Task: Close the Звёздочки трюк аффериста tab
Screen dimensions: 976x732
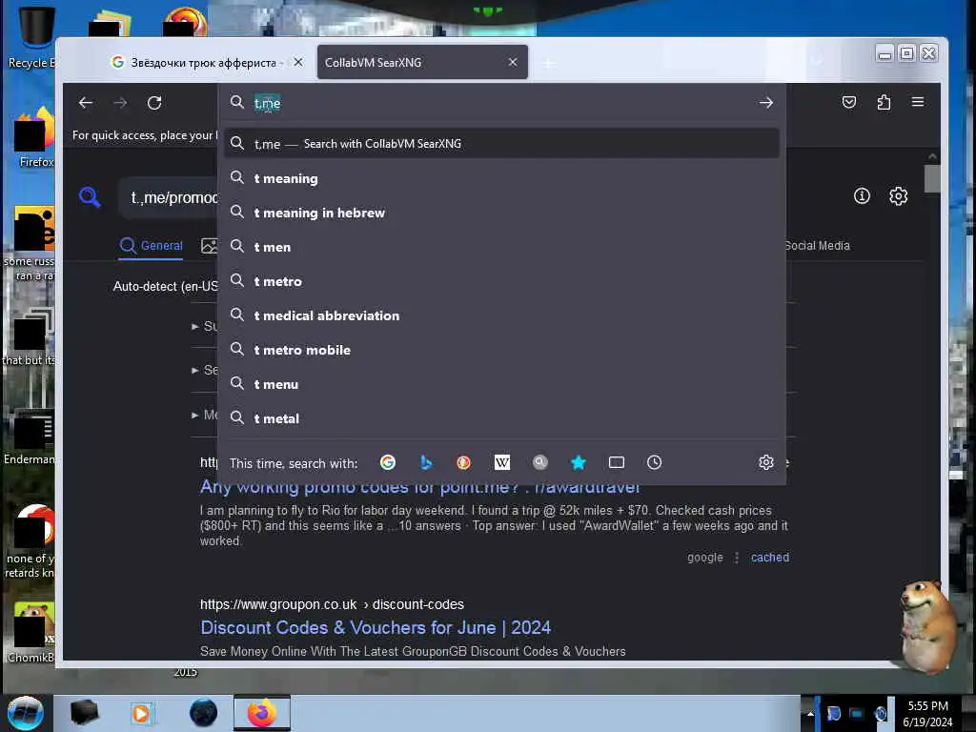Action: 298,62
